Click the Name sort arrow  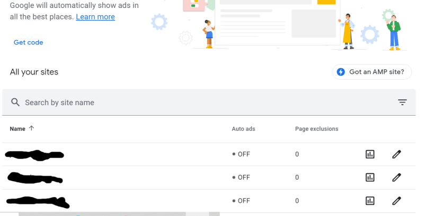pos(31,128)
